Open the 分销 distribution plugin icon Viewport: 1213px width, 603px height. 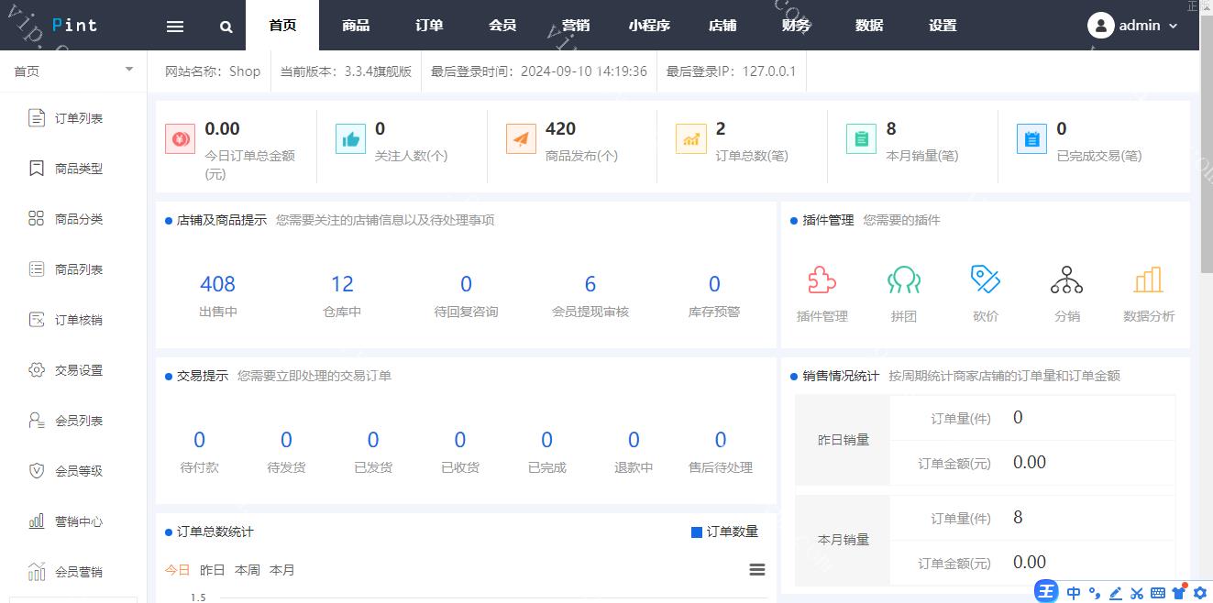[1066, 280]
